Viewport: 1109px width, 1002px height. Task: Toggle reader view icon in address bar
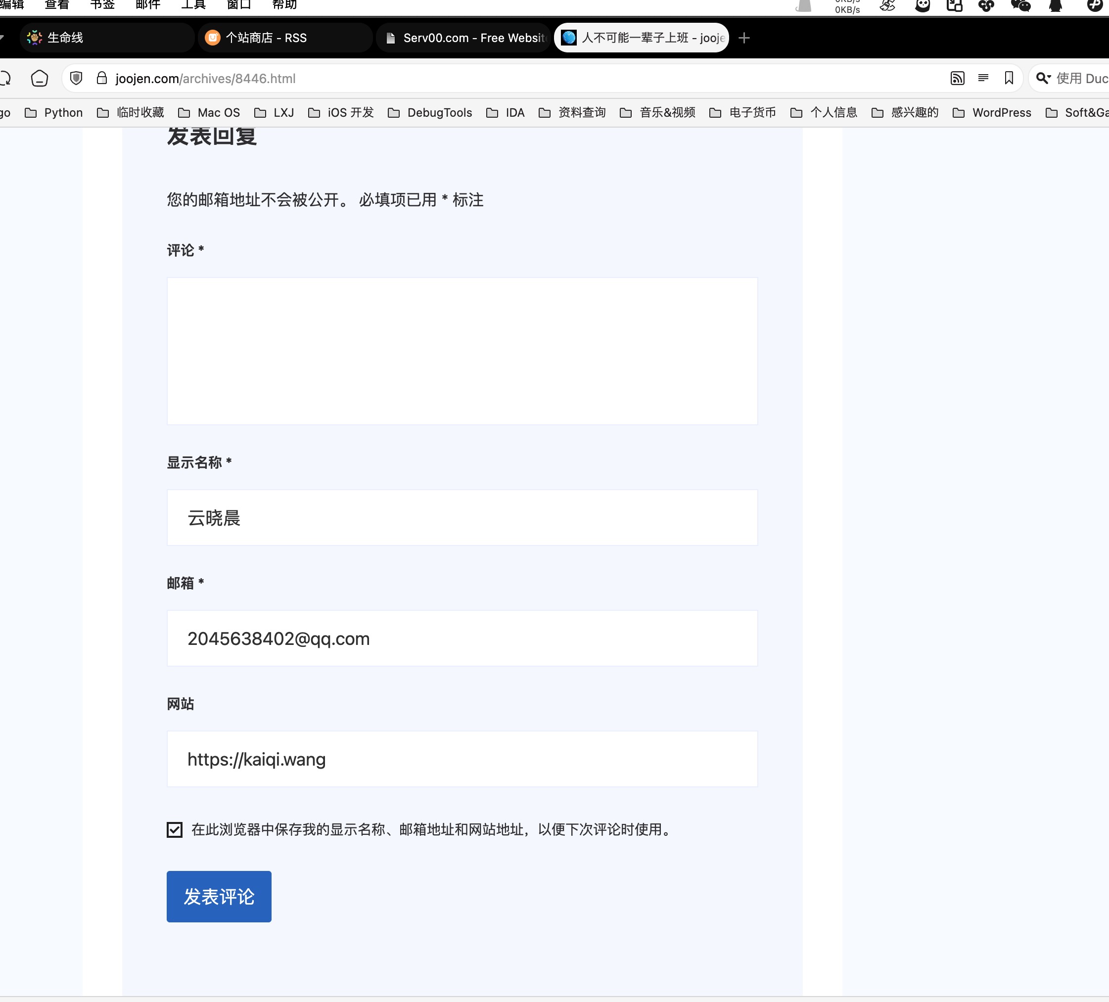pos(983,78)
